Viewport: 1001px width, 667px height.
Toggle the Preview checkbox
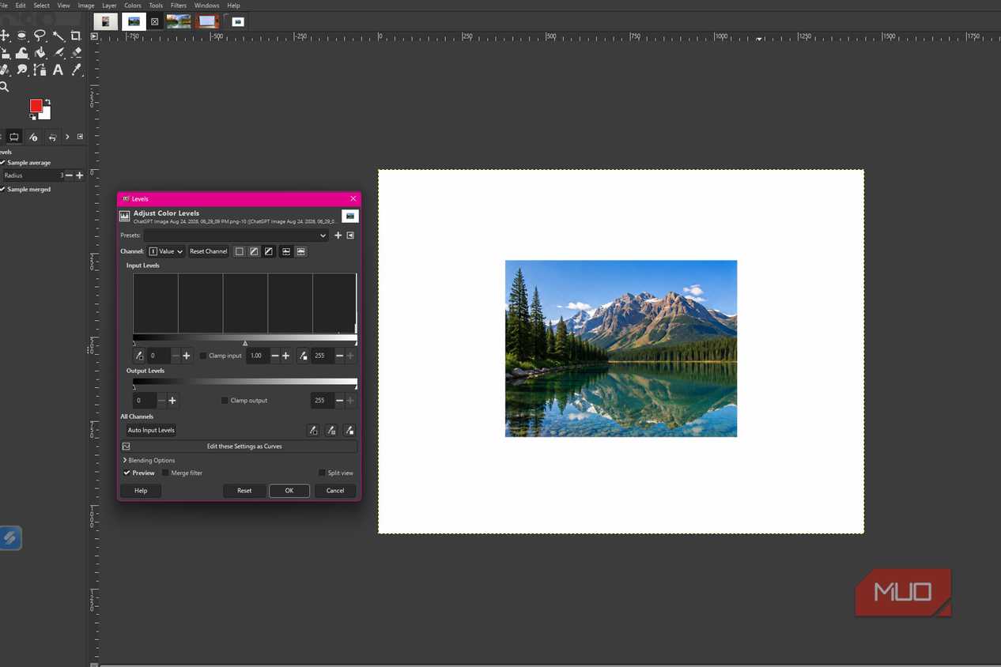coord(139,473)
